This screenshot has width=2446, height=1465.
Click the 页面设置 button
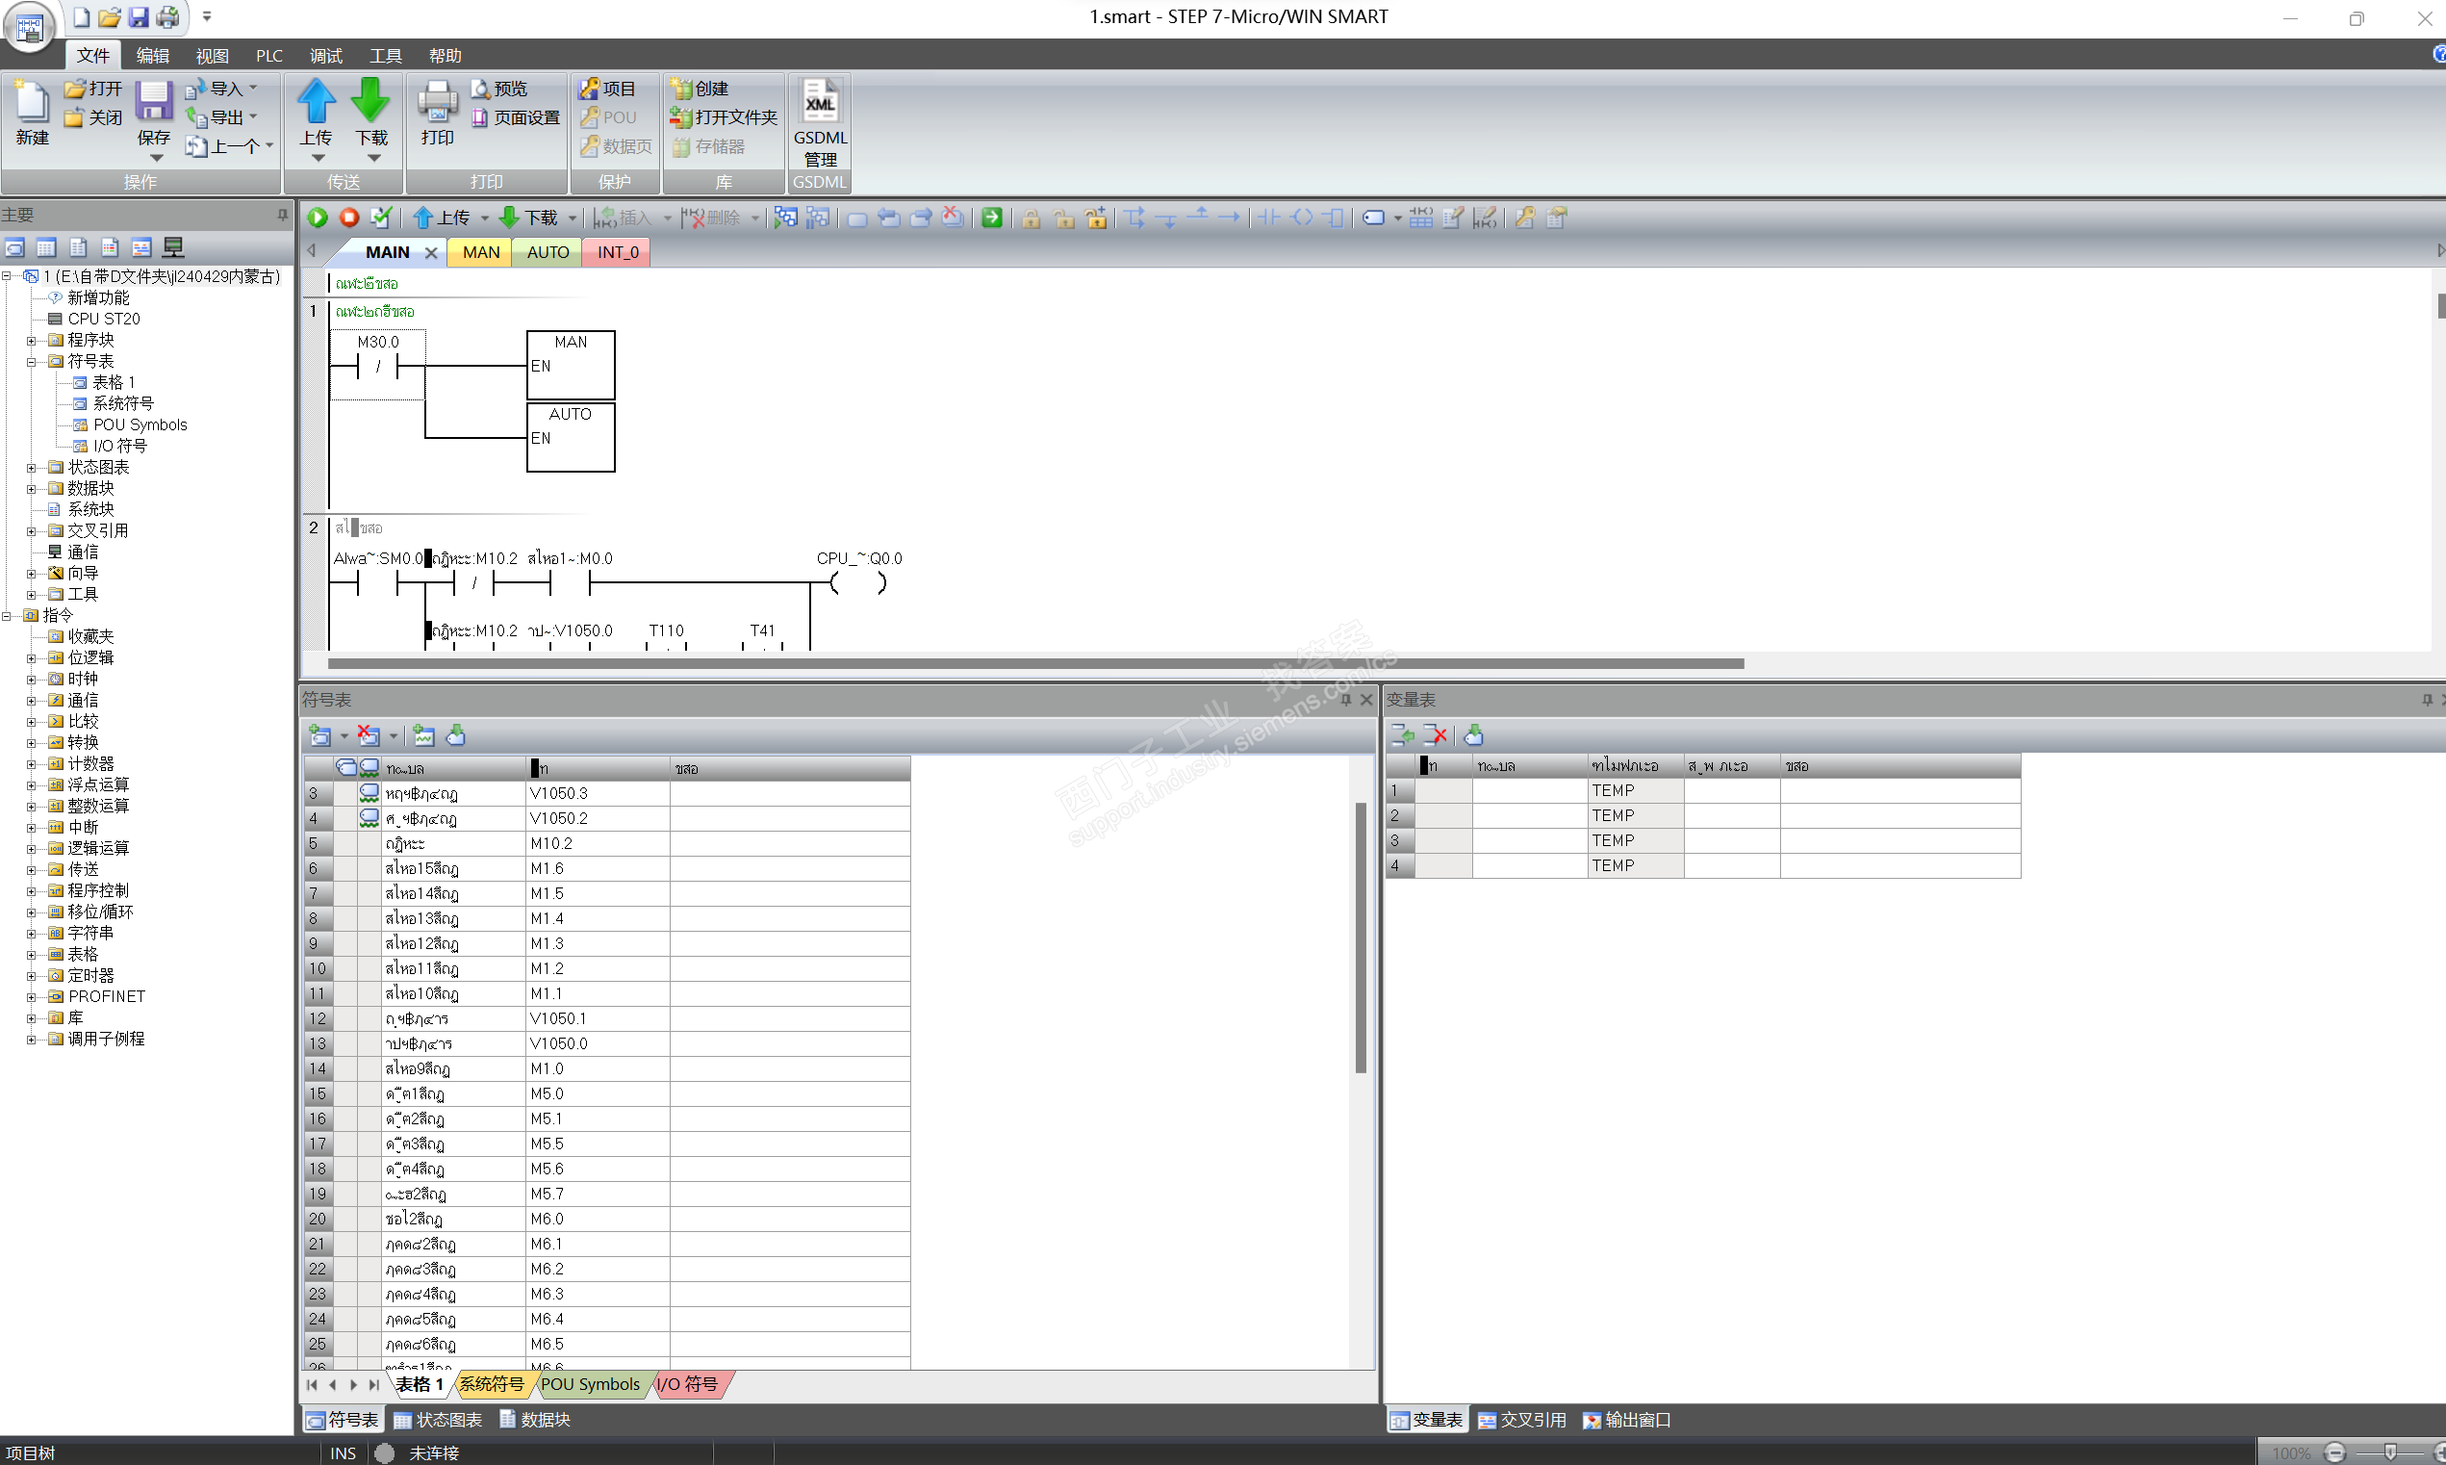point(515,117)
